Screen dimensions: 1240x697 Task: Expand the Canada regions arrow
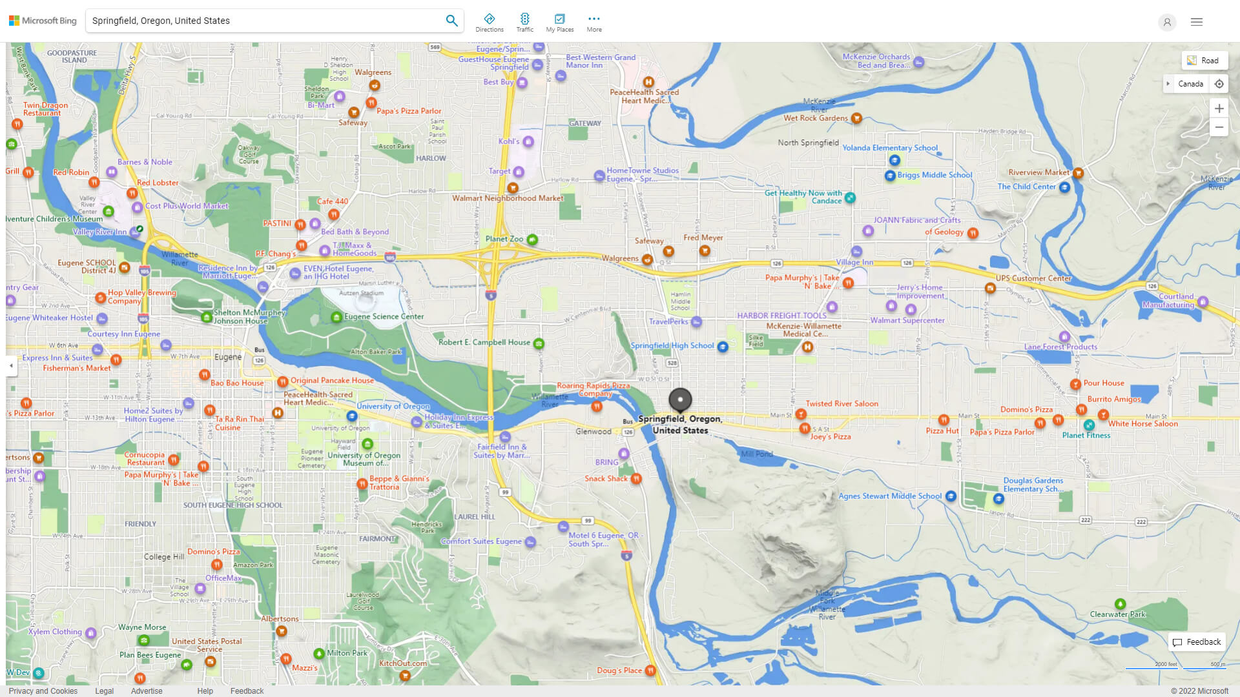click(x=1169, y=84)
